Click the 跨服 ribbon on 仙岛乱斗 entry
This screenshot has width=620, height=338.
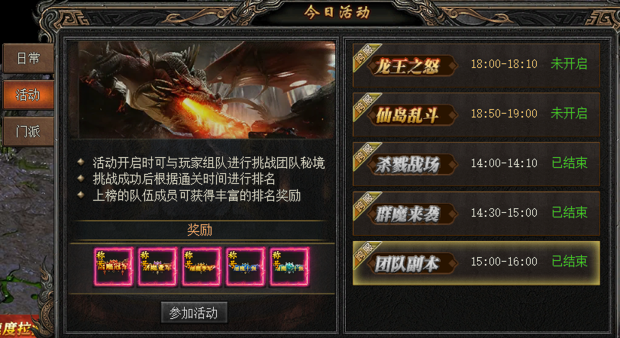365,105
